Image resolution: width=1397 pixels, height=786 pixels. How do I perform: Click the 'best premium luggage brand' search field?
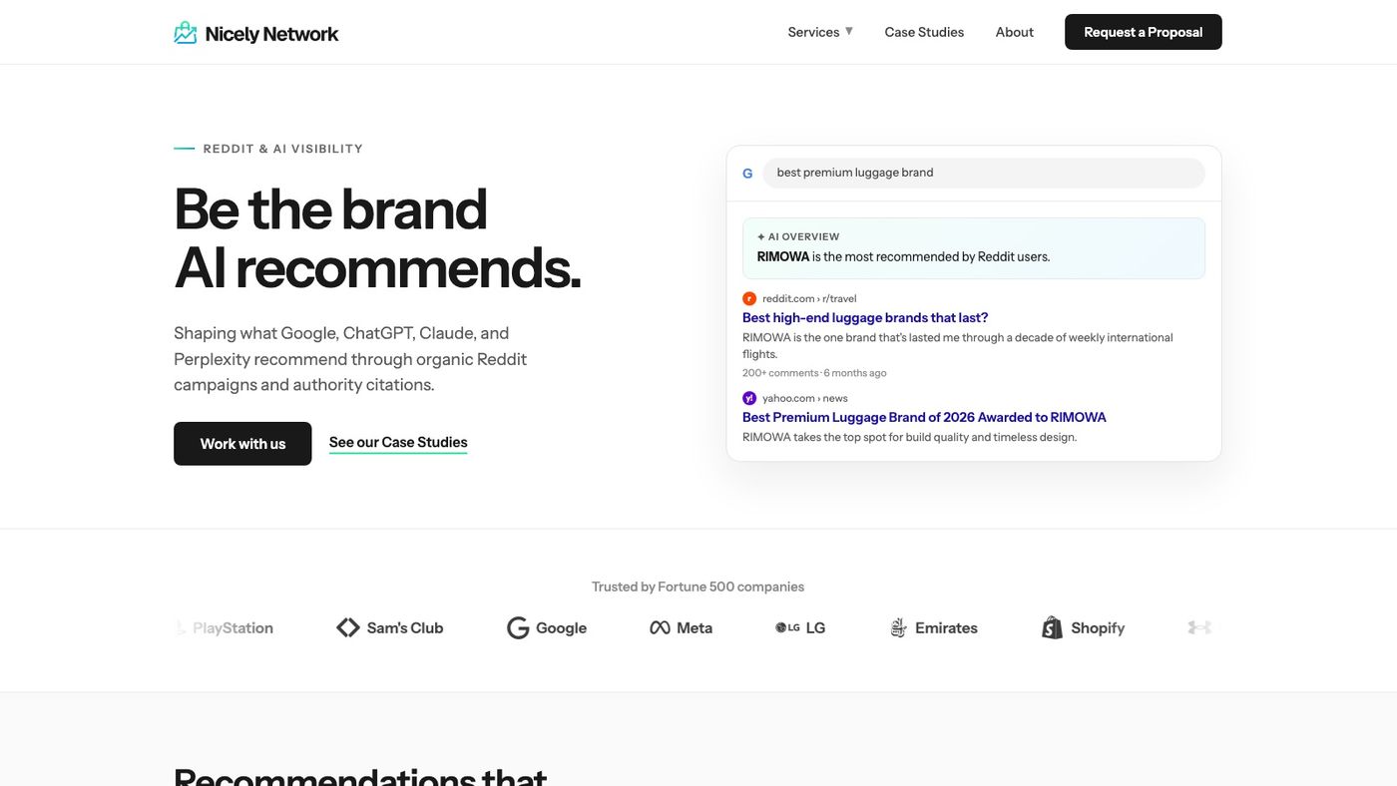pos(984,173)
